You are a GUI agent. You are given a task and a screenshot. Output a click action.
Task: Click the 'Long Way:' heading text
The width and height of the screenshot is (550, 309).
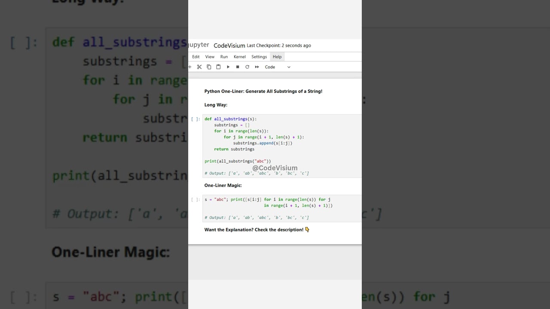[216, 105]
